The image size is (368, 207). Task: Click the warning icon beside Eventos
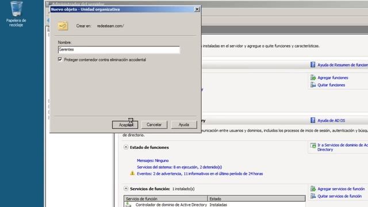pyautogui.click(x=132, y=174)
